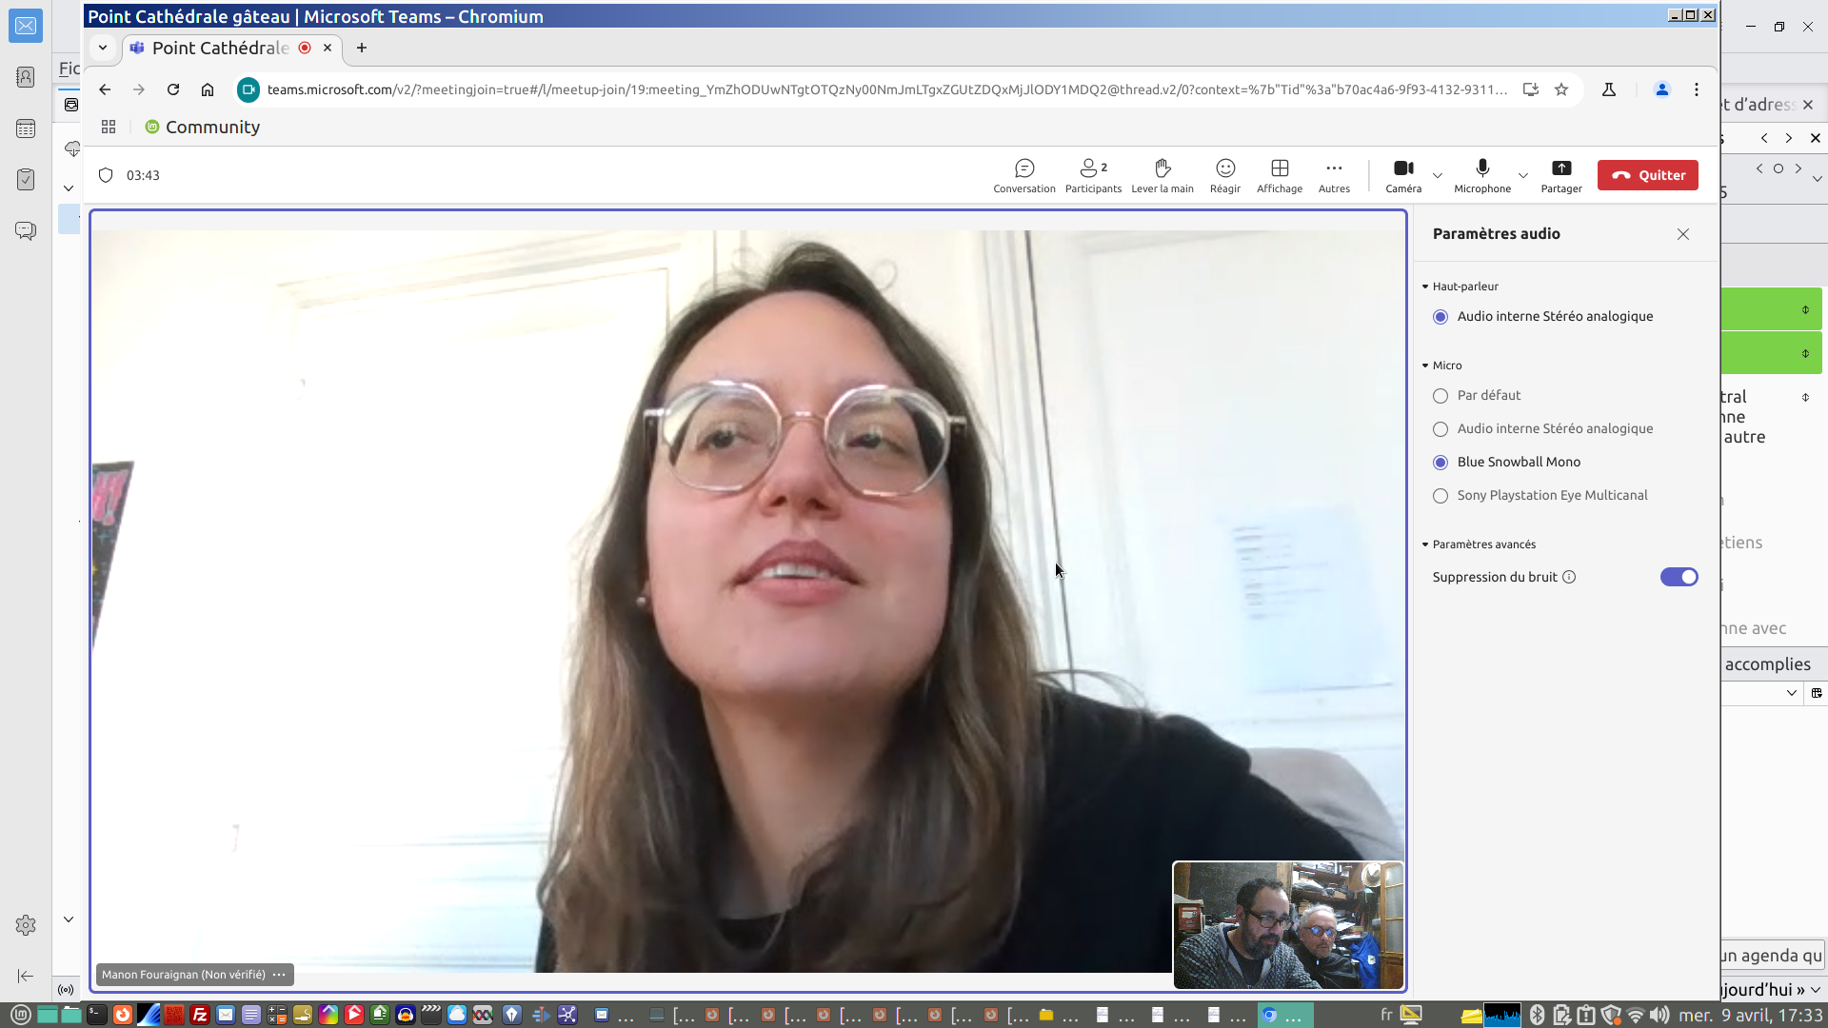Show the Participants list

click(1092, 175)
